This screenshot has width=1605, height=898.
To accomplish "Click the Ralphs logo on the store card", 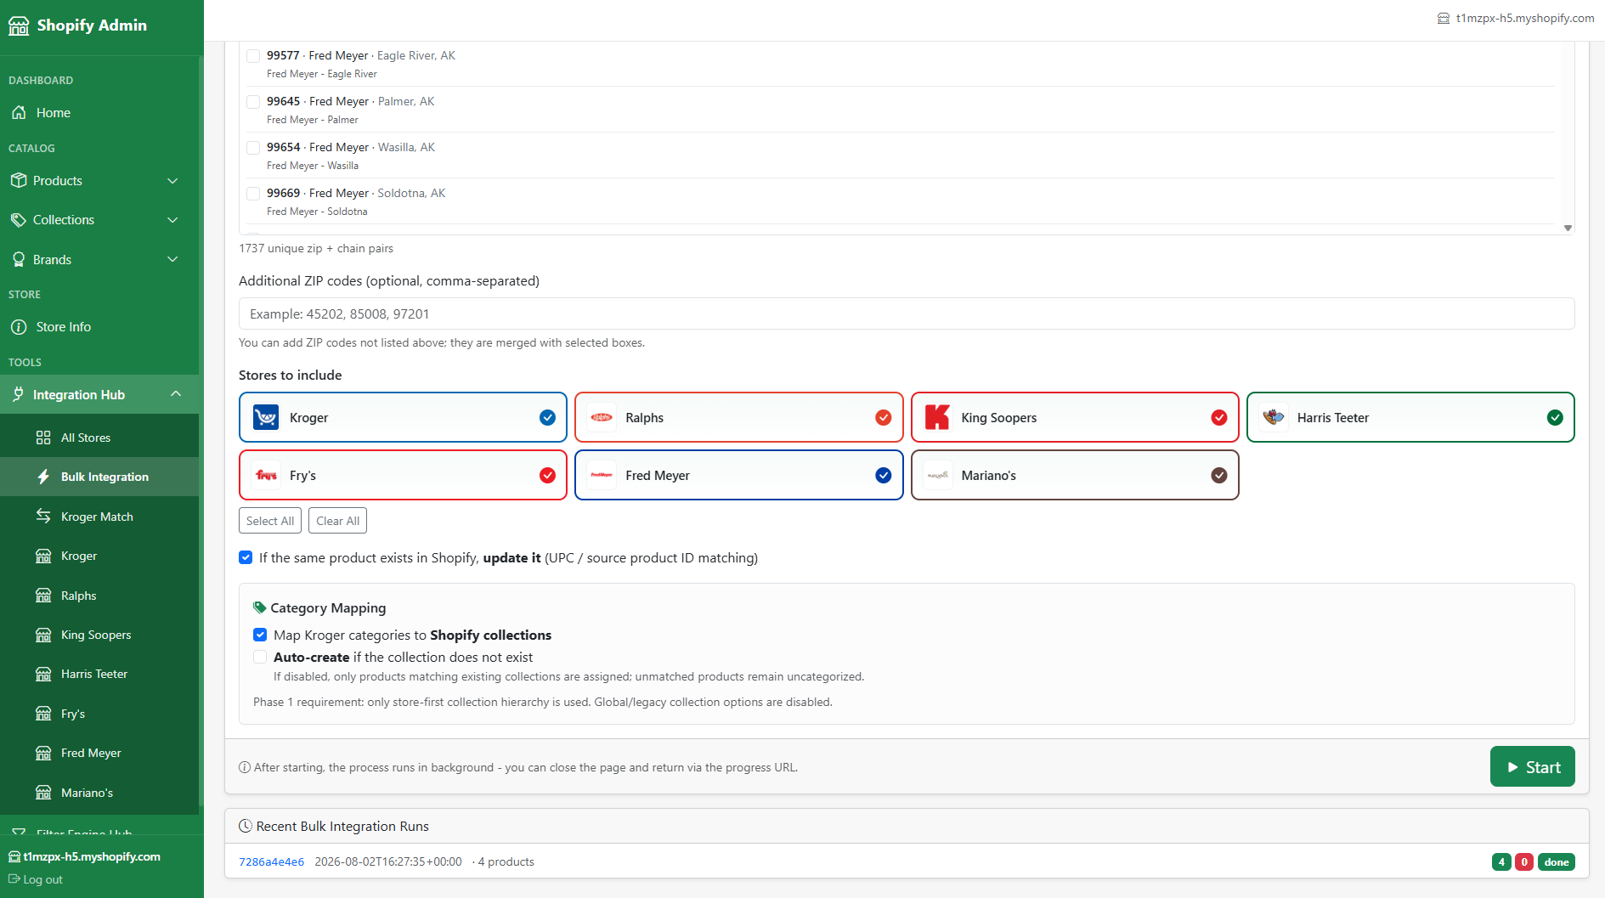I will pos(602,418).
